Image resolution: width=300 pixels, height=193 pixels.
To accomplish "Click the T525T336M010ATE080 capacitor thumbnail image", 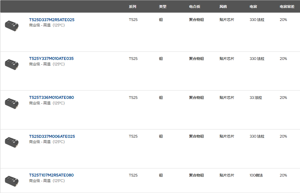I will click(12, 103).
